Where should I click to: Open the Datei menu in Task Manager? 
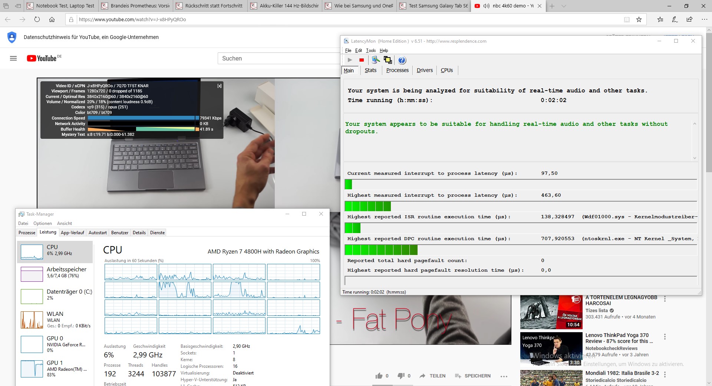click(23, 223)
